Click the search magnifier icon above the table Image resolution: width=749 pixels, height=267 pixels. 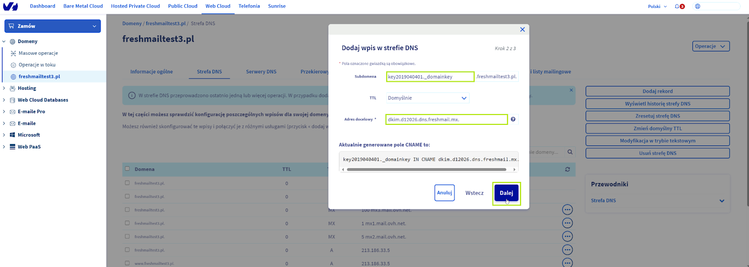(570, 152)
